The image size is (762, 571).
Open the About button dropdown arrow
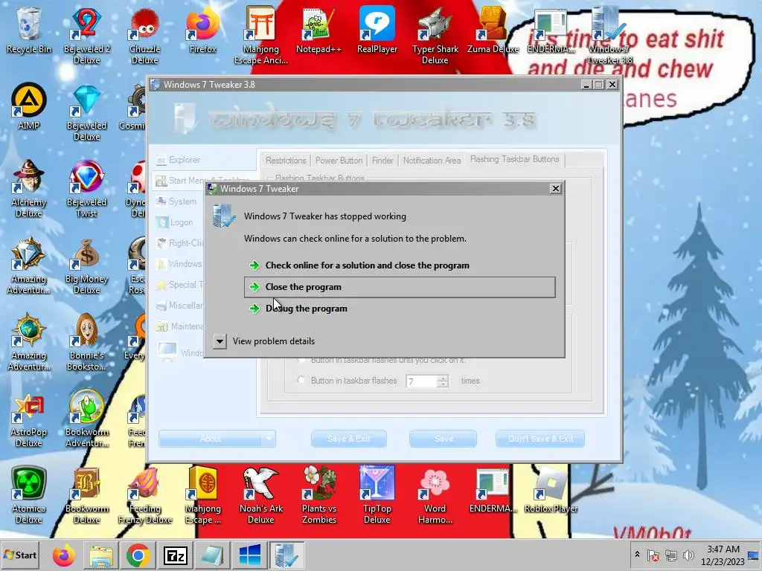269,439
